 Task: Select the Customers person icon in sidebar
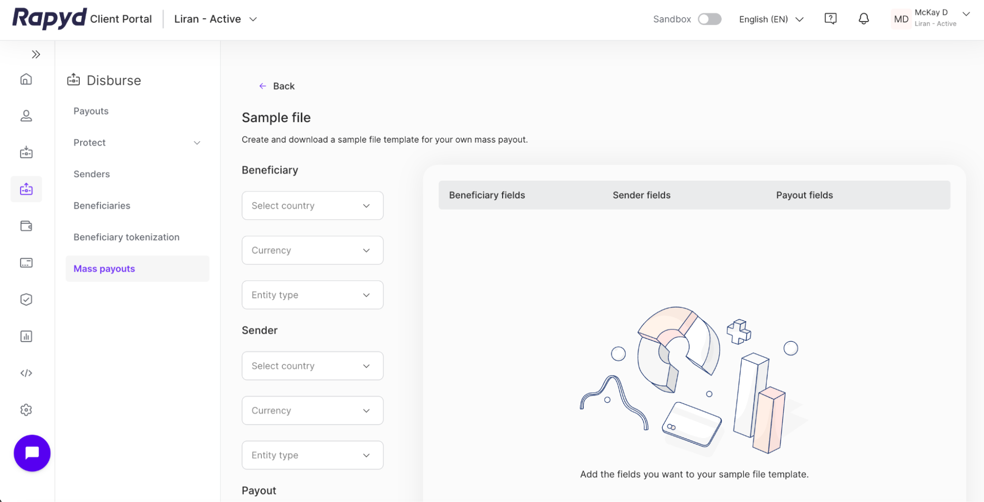click(26, 116)
